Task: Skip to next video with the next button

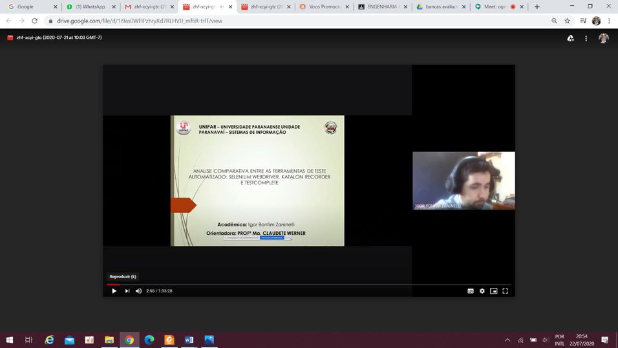Action: [x=127, y=291]
